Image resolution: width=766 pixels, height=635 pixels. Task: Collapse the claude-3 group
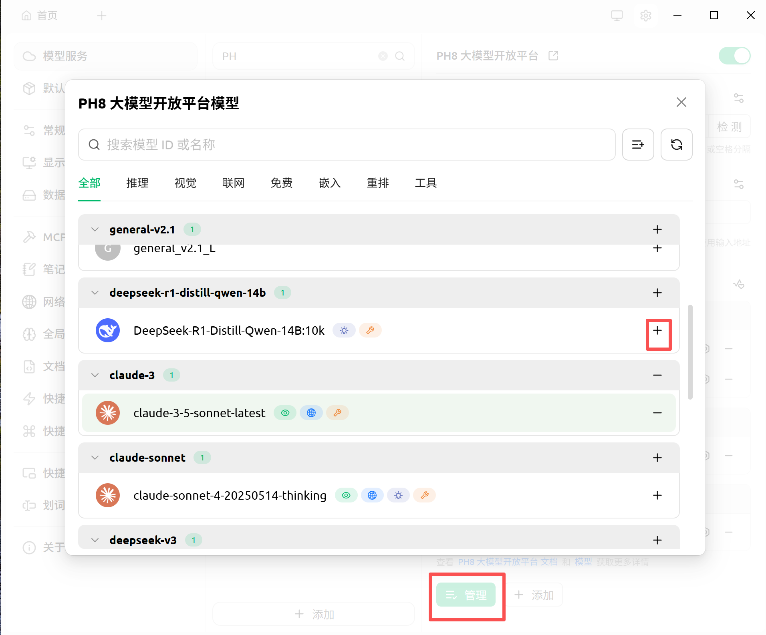[x=95, y=375]
